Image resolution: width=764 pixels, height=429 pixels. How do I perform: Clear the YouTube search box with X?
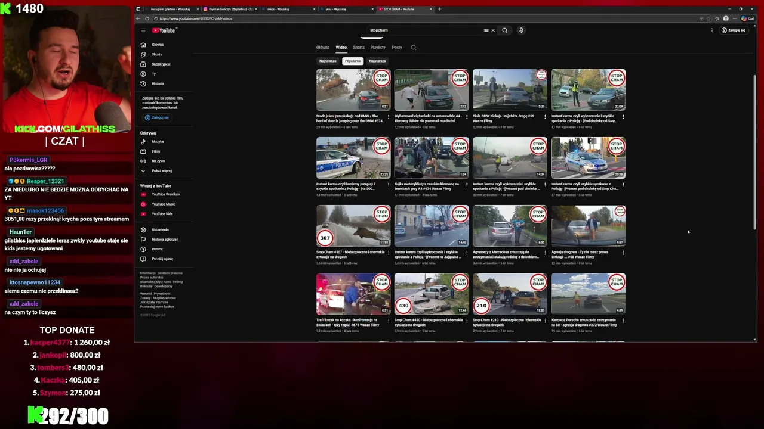pos(493,30)
